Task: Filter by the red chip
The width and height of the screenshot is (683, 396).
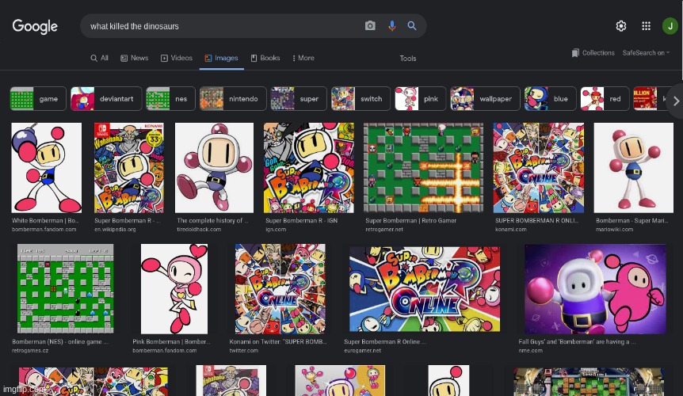Action: [605, 99]
